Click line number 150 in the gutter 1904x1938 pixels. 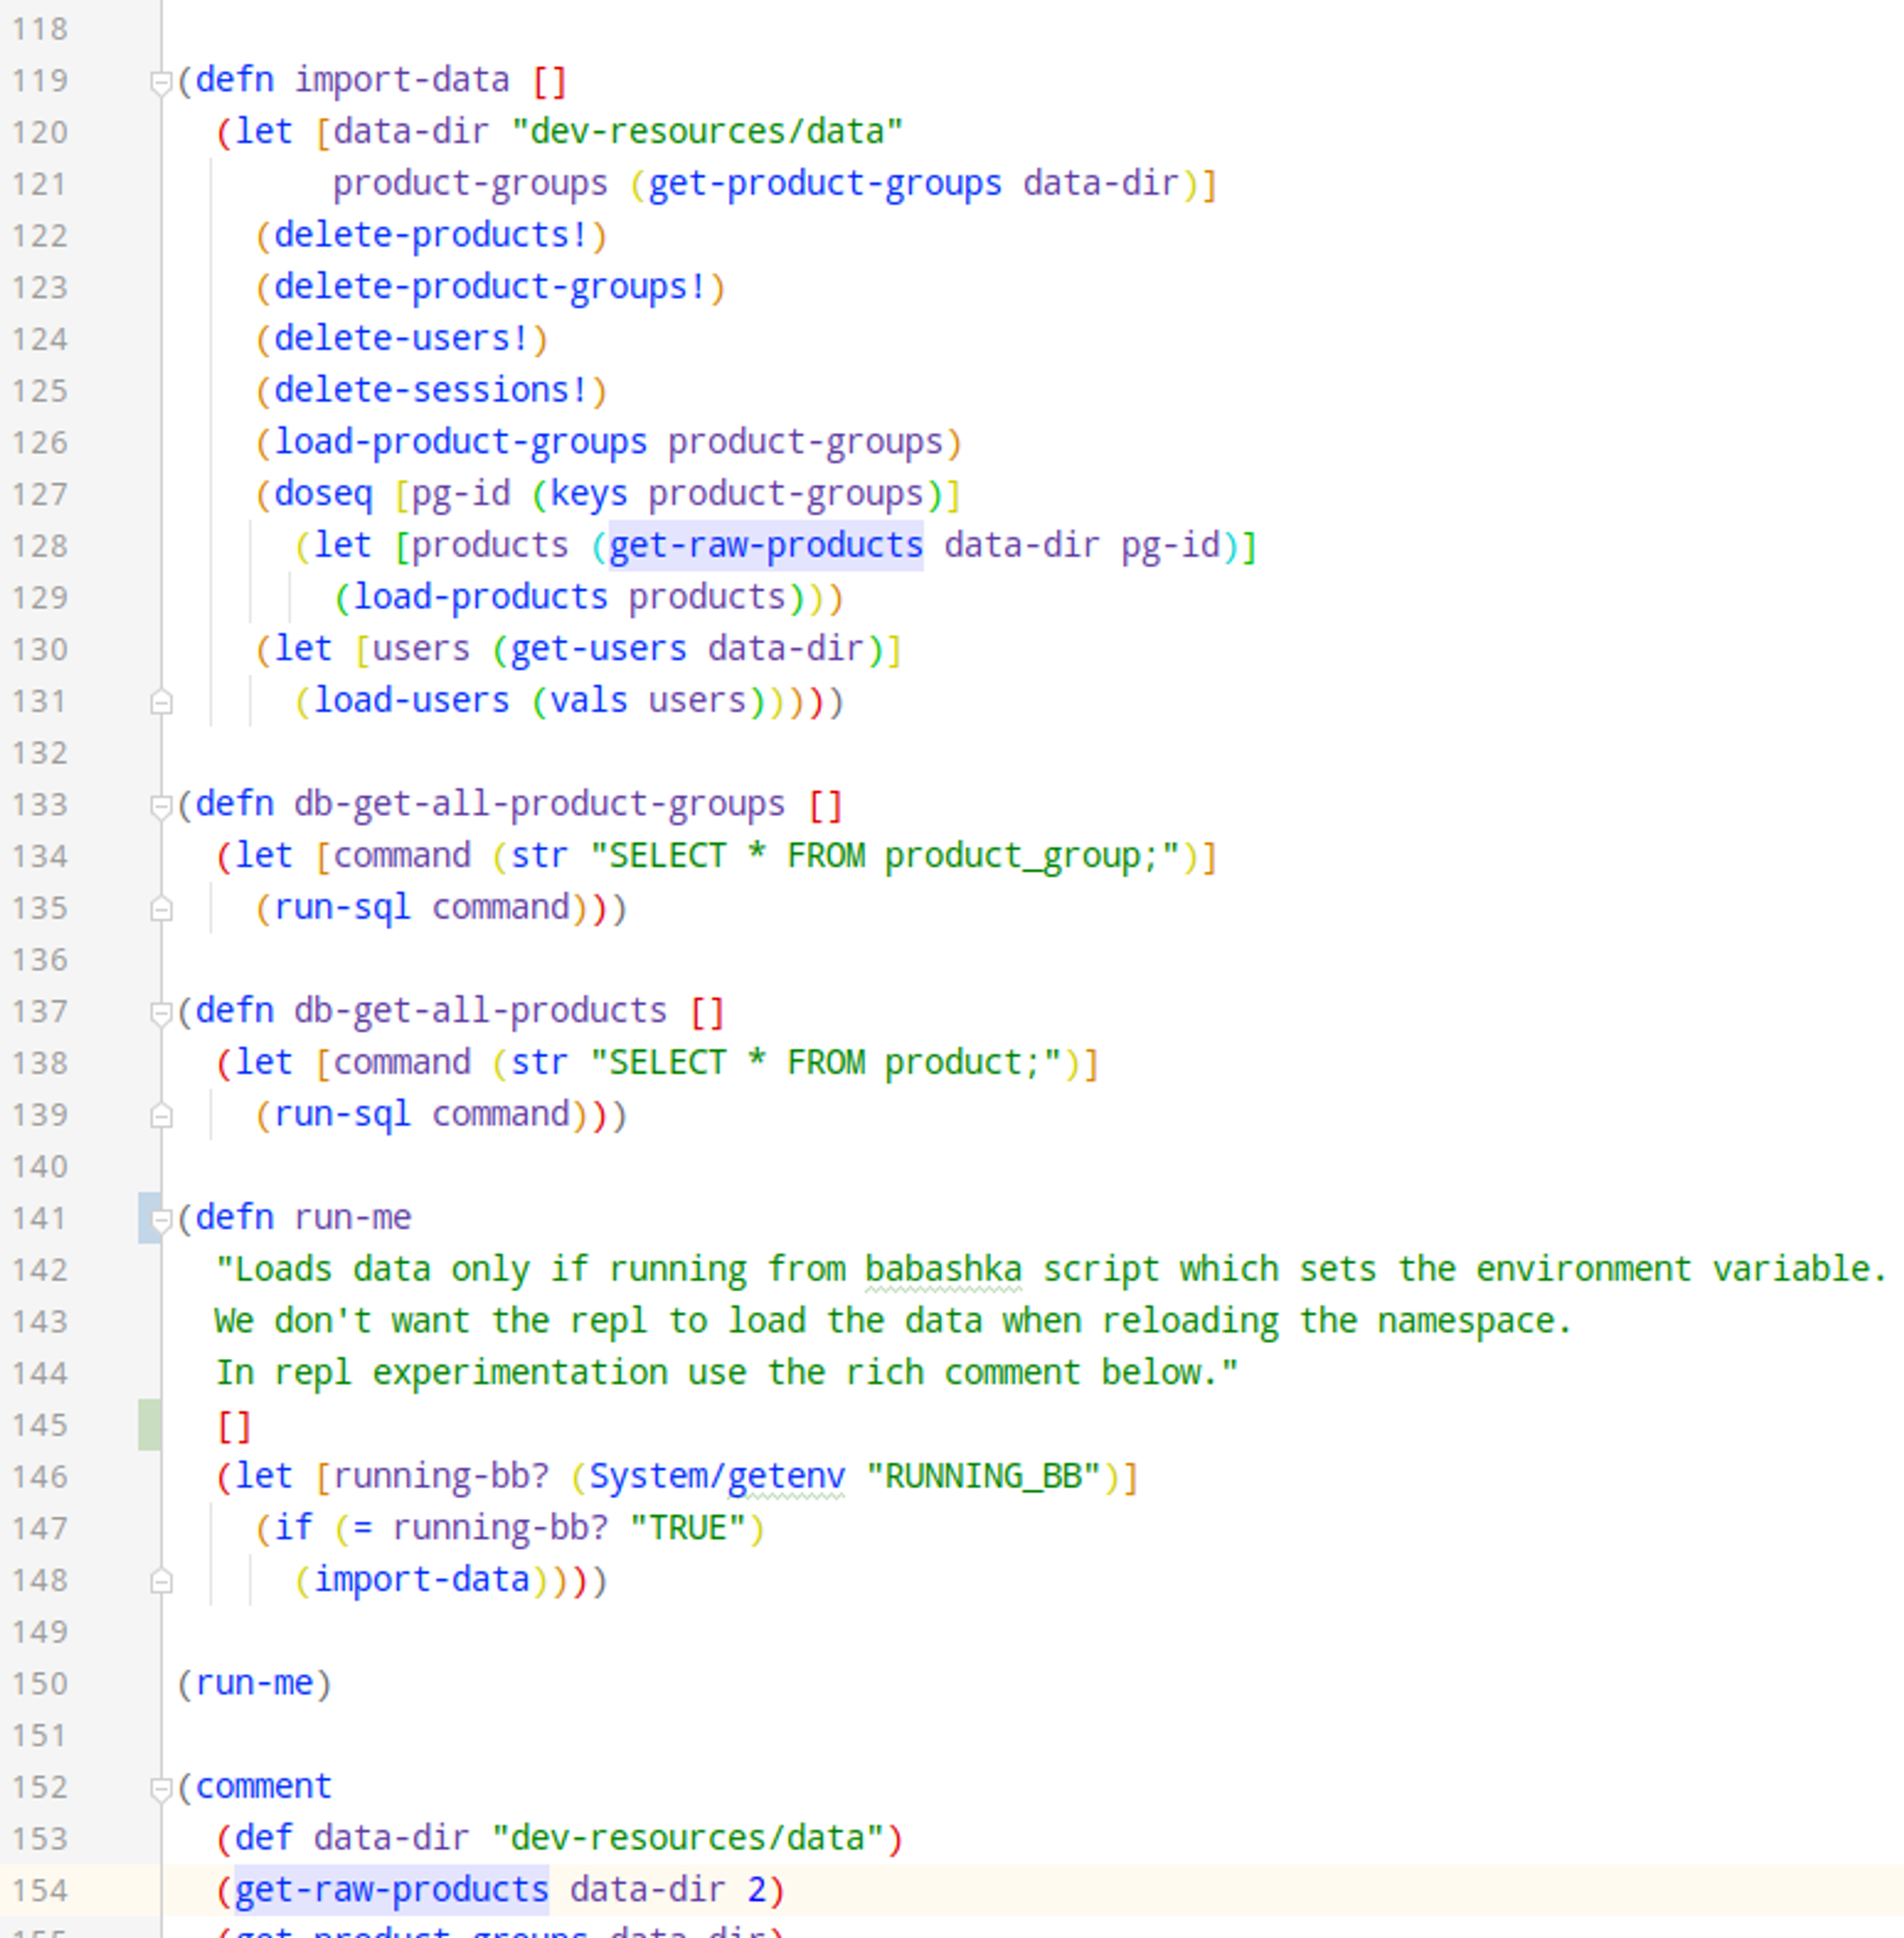[40, 1684]
